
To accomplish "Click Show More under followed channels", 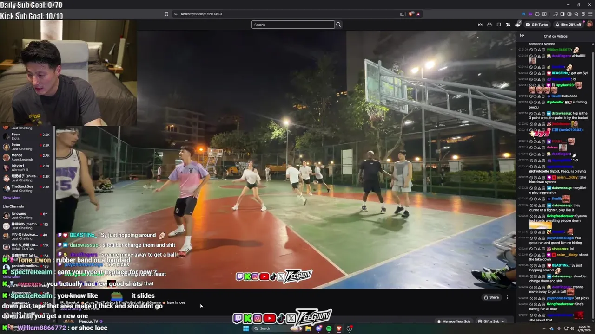I will click(12, 198).
